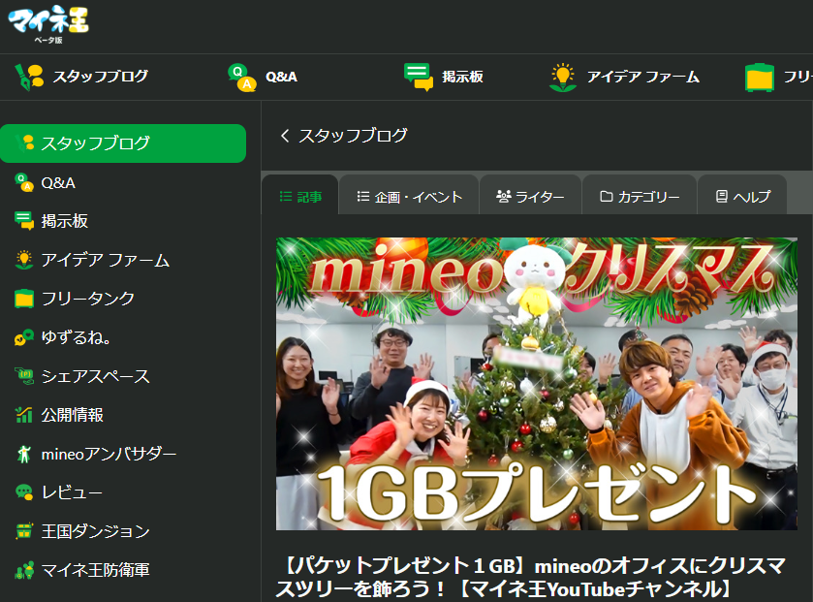The image size is (813, 602).
Task: Switch to the ヘルプ tab
Action: click(x=742, y=196)
